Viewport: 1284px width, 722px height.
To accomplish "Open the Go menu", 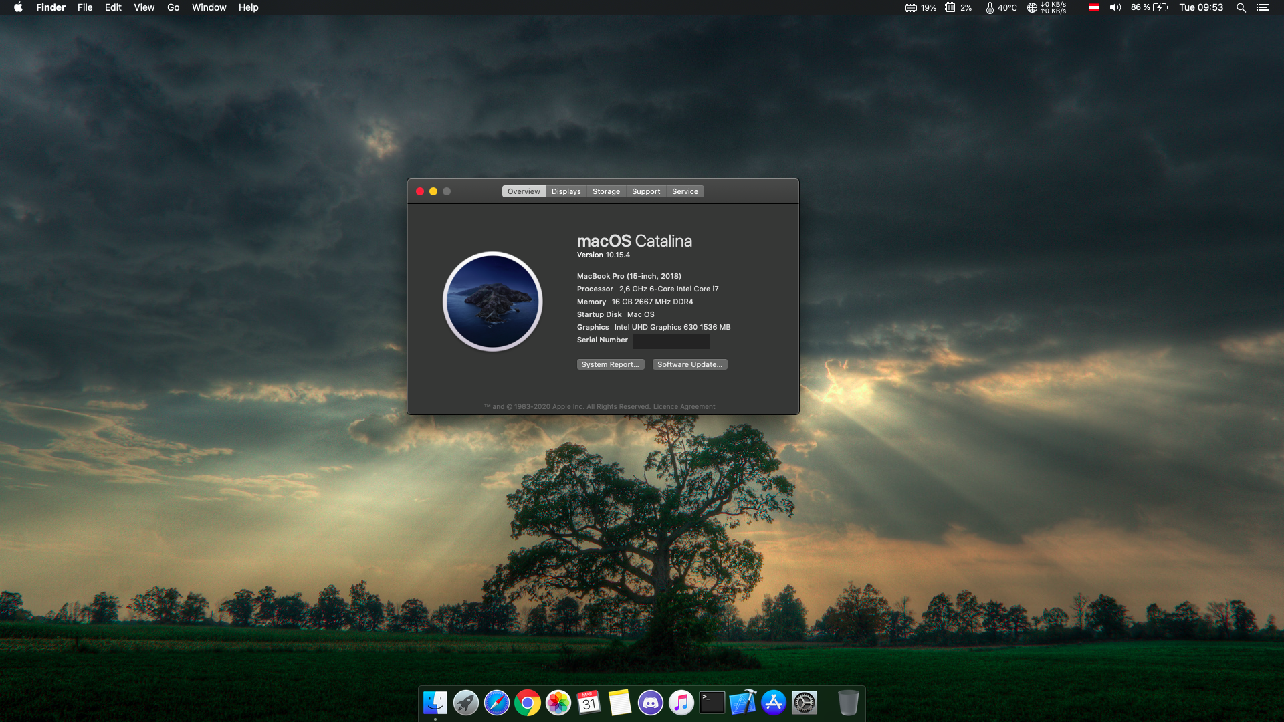I will point(173,7).
